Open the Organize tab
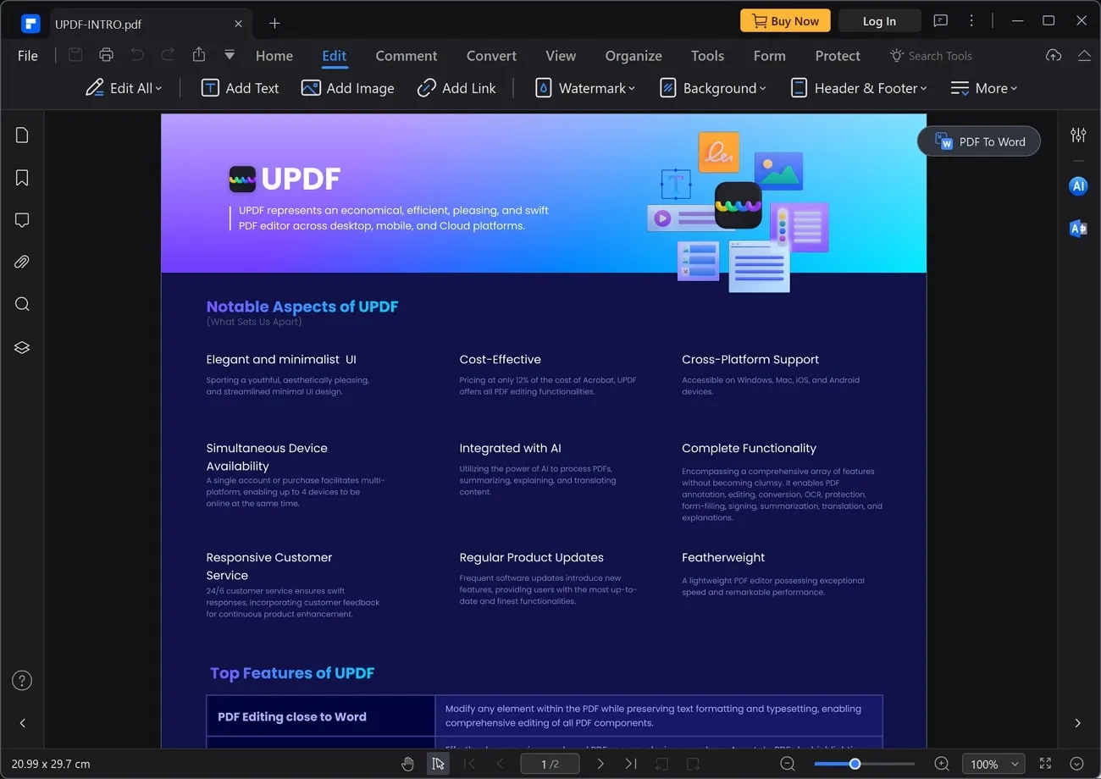Screen dimensions: 1101x779 coord(633,56)
